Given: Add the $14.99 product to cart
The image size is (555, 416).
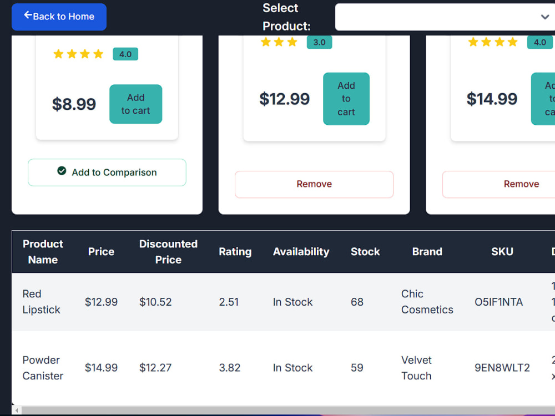Looking at the screenshot, I should pyautogui.click(x=543, y=99).
